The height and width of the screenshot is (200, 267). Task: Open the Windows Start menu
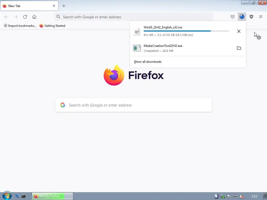(7, 196)
